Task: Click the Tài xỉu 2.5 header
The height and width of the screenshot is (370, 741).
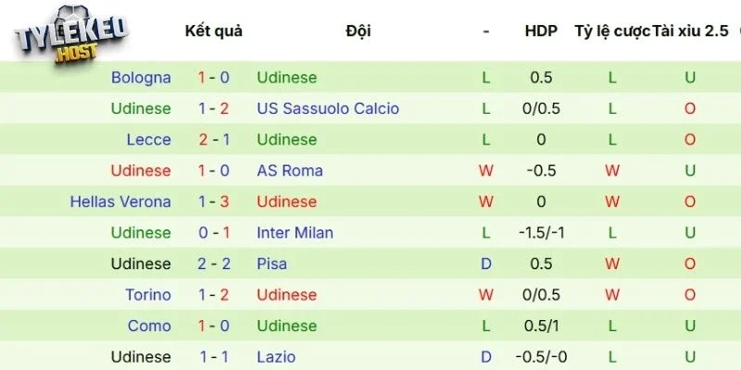Action: [x=690, y=31]
